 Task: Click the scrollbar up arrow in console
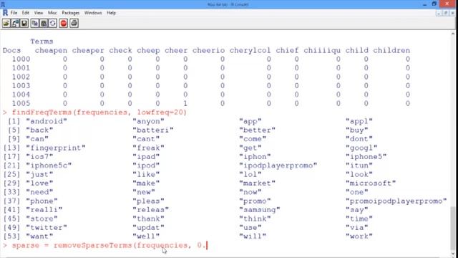pyautogui.click(x=453, y=34)
